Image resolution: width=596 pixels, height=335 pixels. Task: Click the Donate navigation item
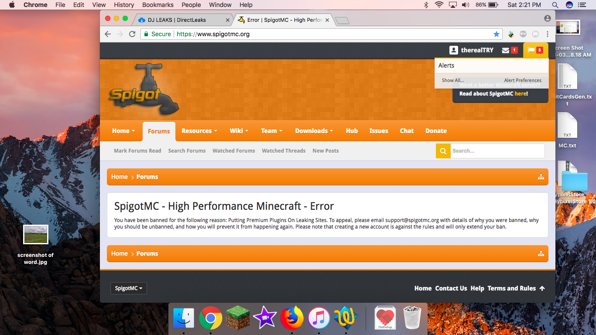pos(436,131)
